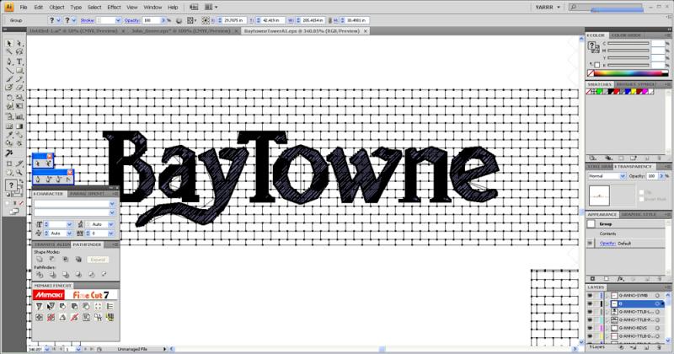This screenshot has width=674, height=354.
Task: Switch to BaytowneTowerA1.eps document tab
Action: [302, 31]
